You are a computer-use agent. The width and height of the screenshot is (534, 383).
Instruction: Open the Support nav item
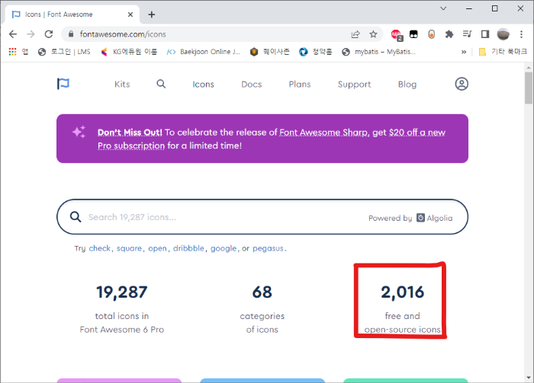coord(354,85)
